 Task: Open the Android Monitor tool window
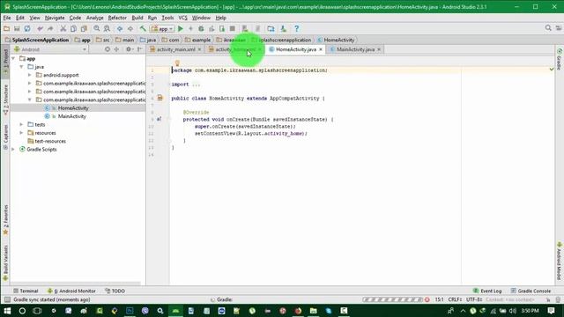[71, 291]
